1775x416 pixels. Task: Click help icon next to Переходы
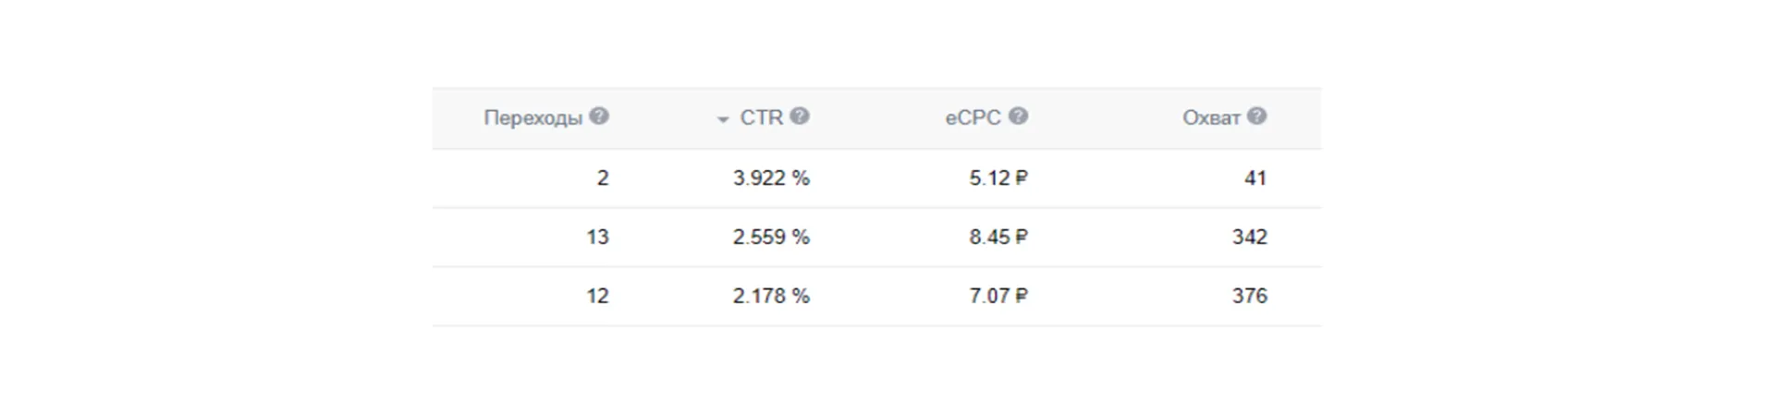599,116
